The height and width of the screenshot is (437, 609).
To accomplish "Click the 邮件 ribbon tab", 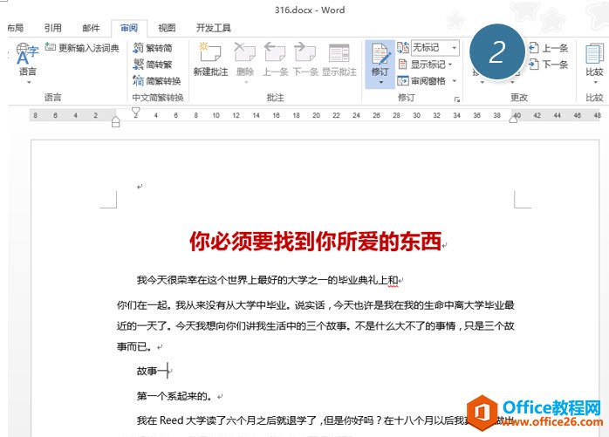I will pos(91,28).
